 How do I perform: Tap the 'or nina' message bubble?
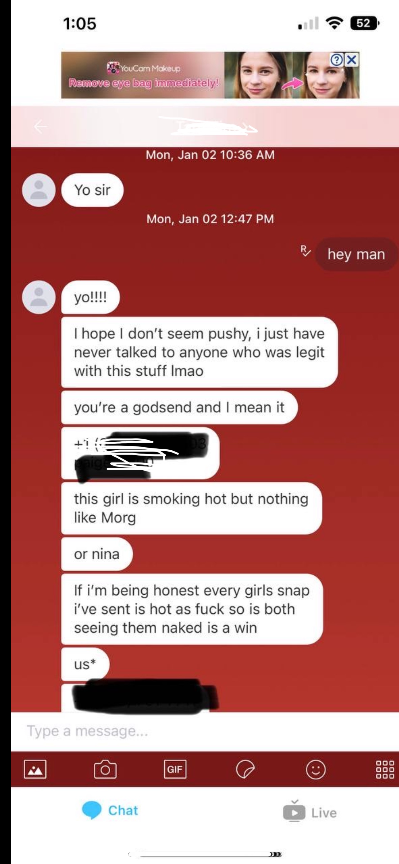pyautogui.click(x=97, y=554)
